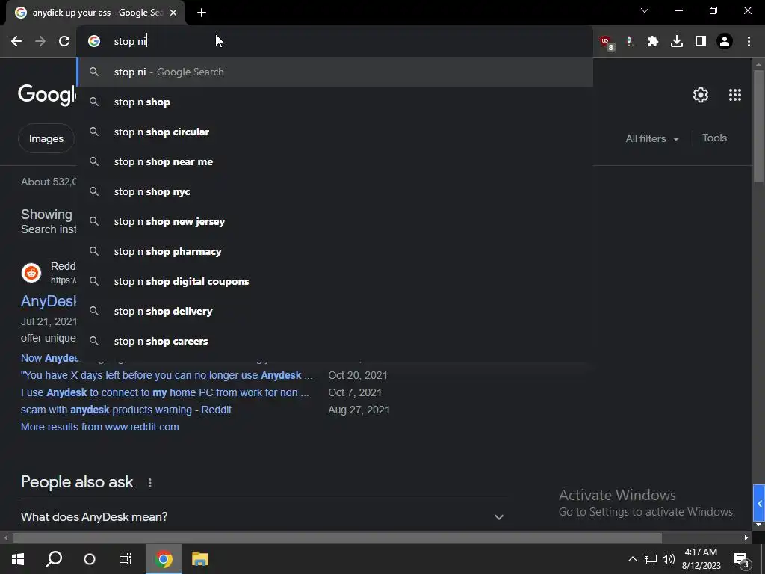Choose suggestion 'stop n shop careers'
765x574 pixels.
tap(335, 341)
